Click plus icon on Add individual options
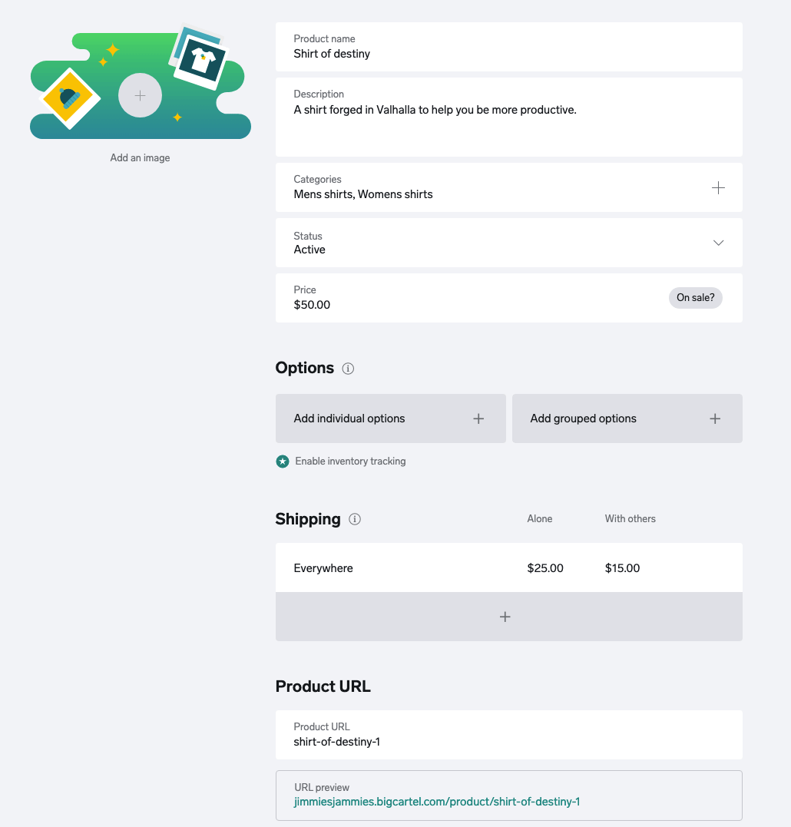This screenshot has width=791, height=827. pyautogui.click(x=478, y=418)
